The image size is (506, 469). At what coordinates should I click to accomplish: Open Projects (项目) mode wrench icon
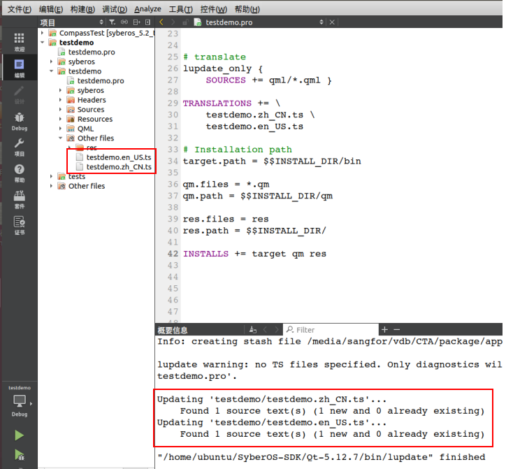click(x=19, y=147)
